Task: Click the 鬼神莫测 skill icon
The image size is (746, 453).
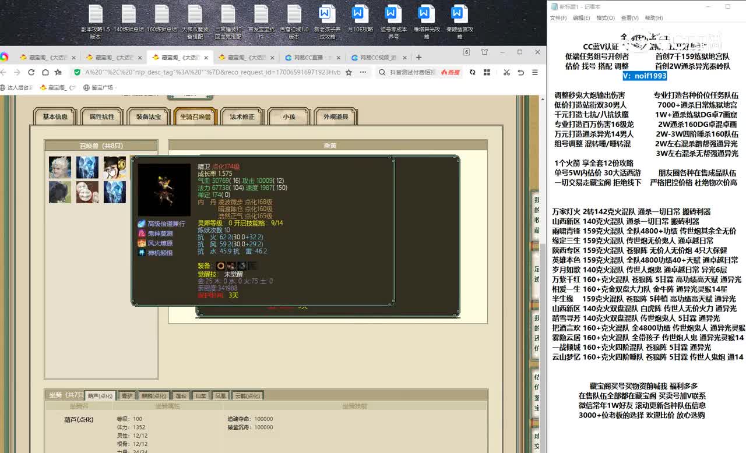Action: (142, 233)
